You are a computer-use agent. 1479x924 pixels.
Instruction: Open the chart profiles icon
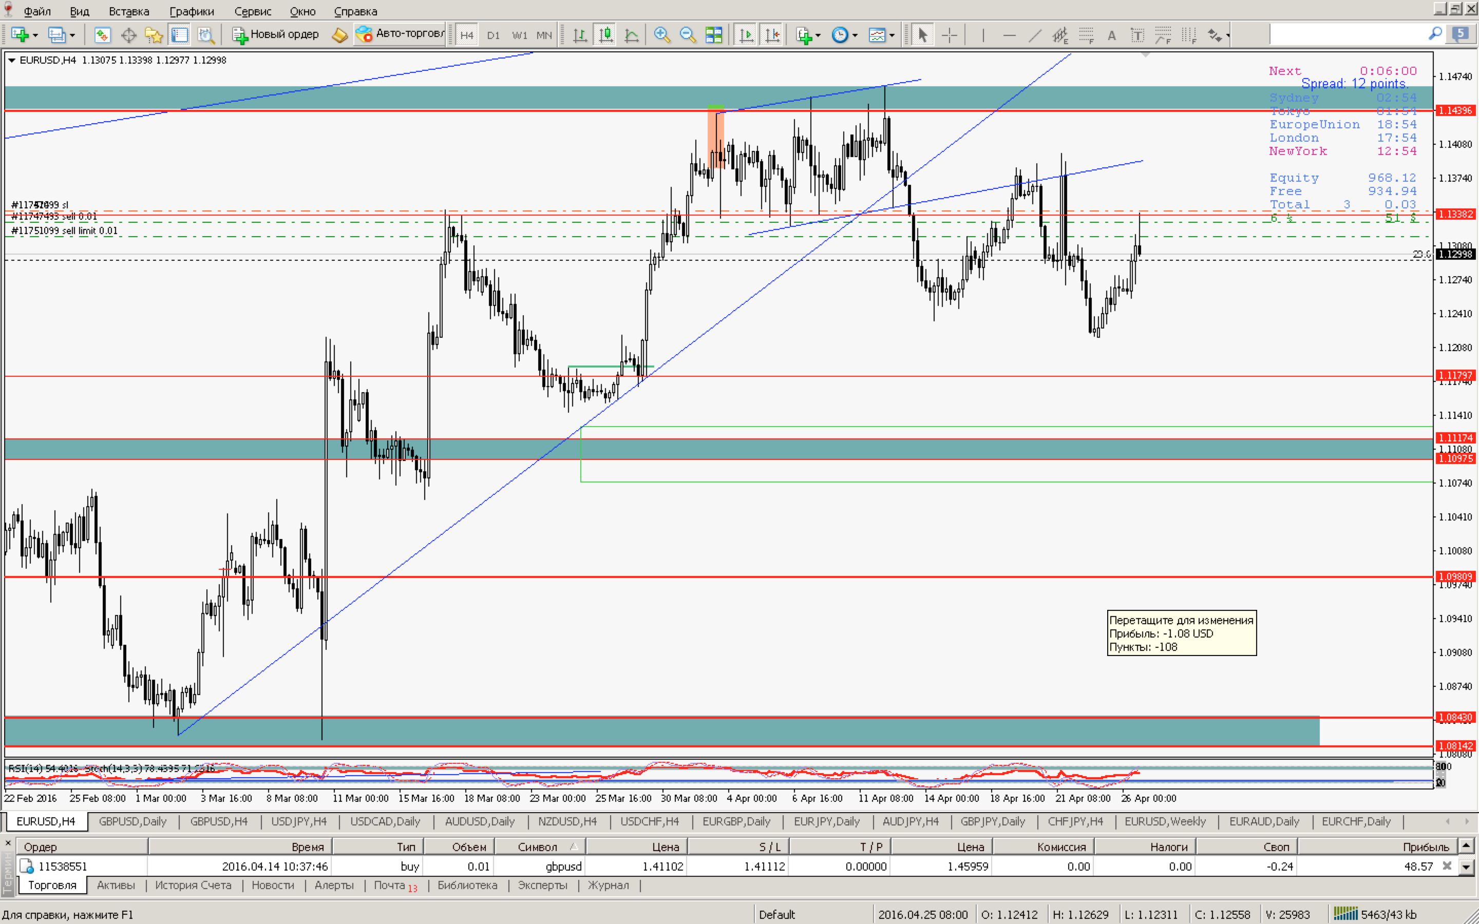click(56, 35)
